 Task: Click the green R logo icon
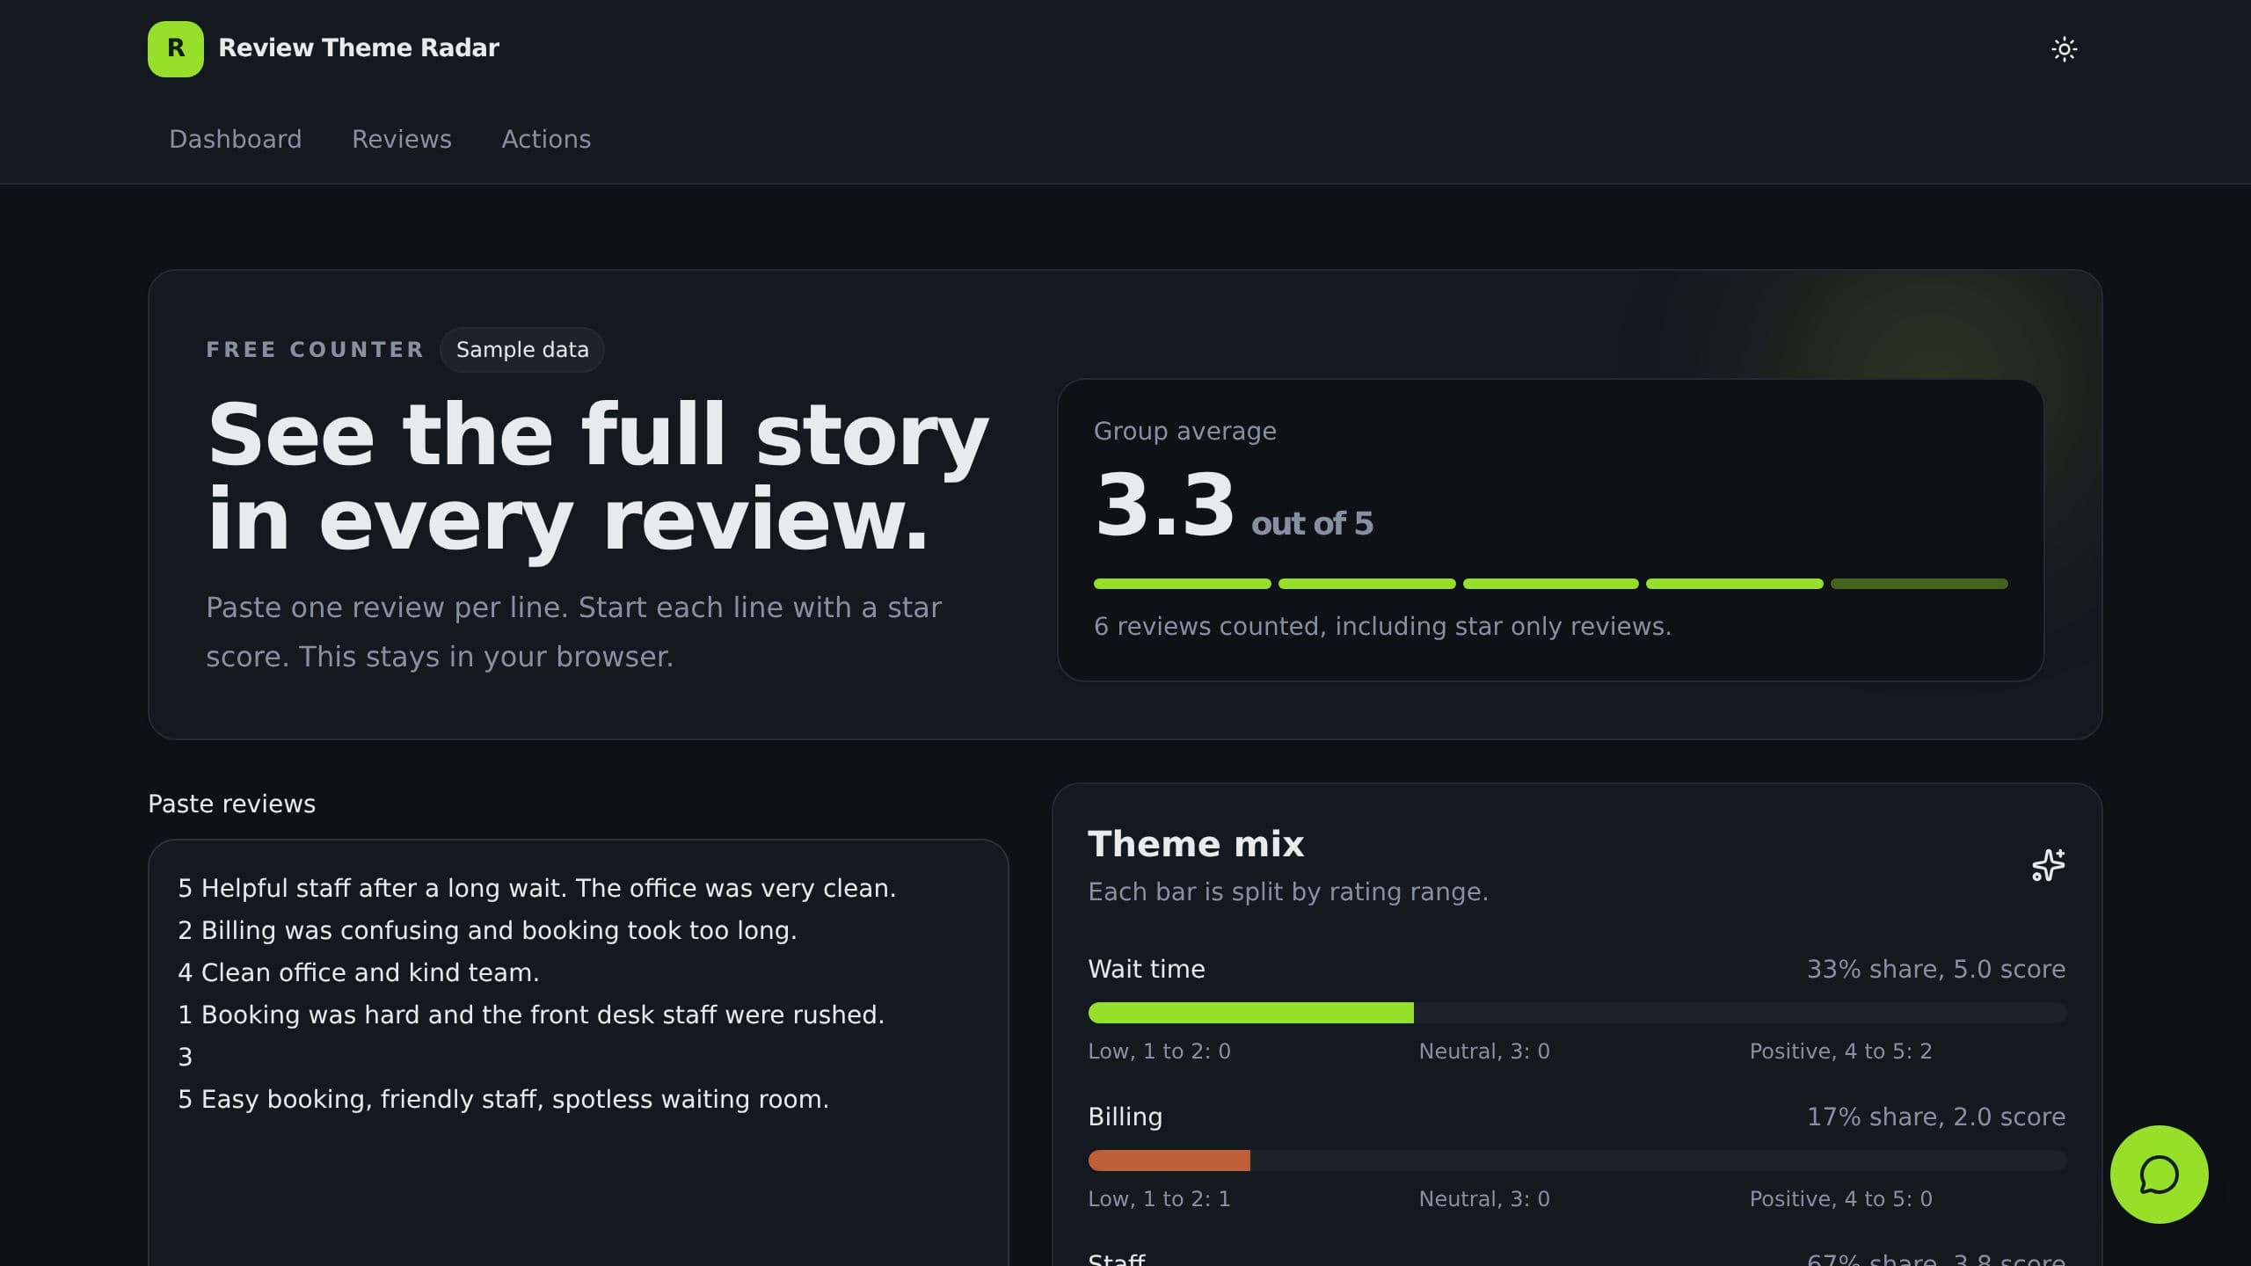tap(176, 48)
